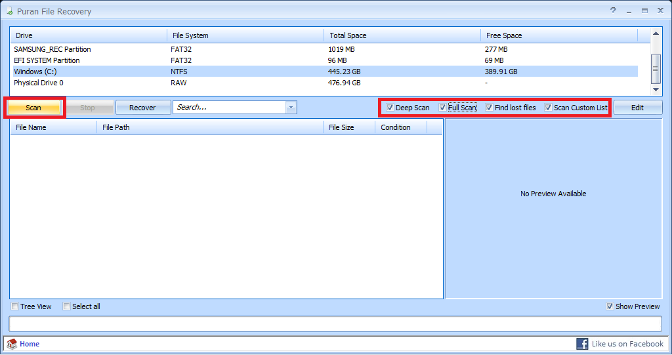Click the 476.94 GB total space cell
Viewport: 672px width, 355px height.
click(344, 83)
